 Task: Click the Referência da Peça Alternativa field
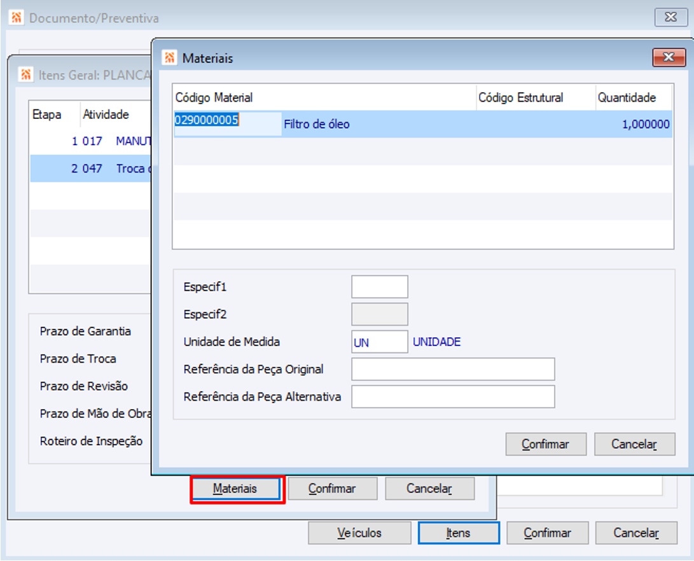pyautogui.click(x=453, y=396)
